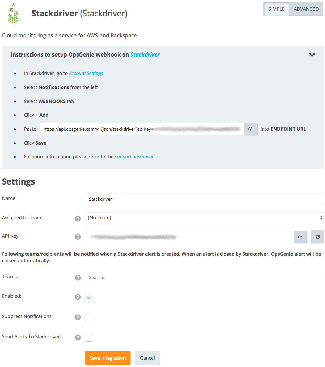Copy the API Key to clipboard
This screenshot has width=325, height=367.
(x=301, y=237)
